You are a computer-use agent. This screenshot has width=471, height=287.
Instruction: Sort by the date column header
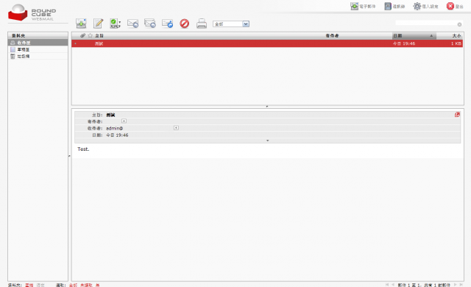click(414, 36)
